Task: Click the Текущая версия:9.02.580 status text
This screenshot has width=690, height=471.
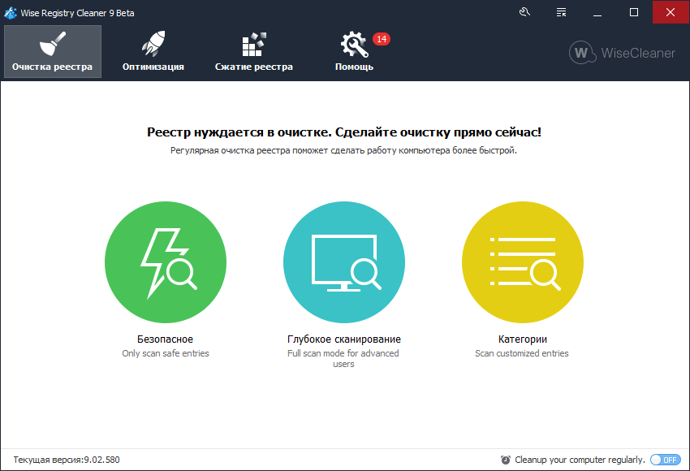Action: coord(67,460)
